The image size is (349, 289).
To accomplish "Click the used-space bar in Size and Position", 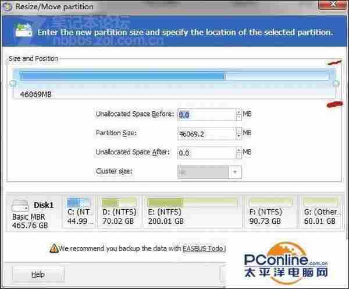I will pyautogui.click(x=122, y=76).
